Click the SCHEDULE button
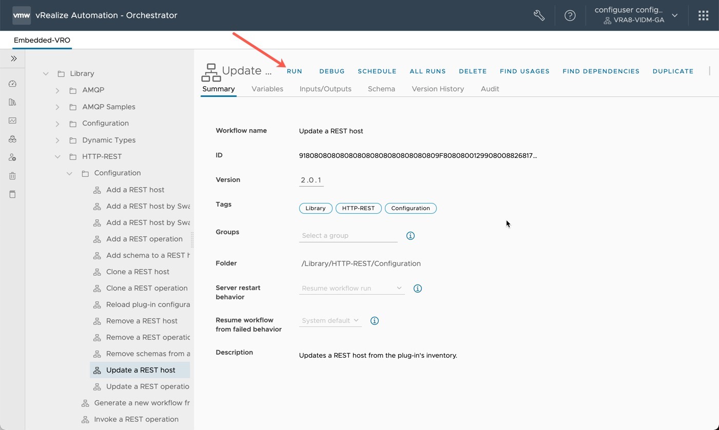Screen dimensions: 719x430 click(377, 71)
